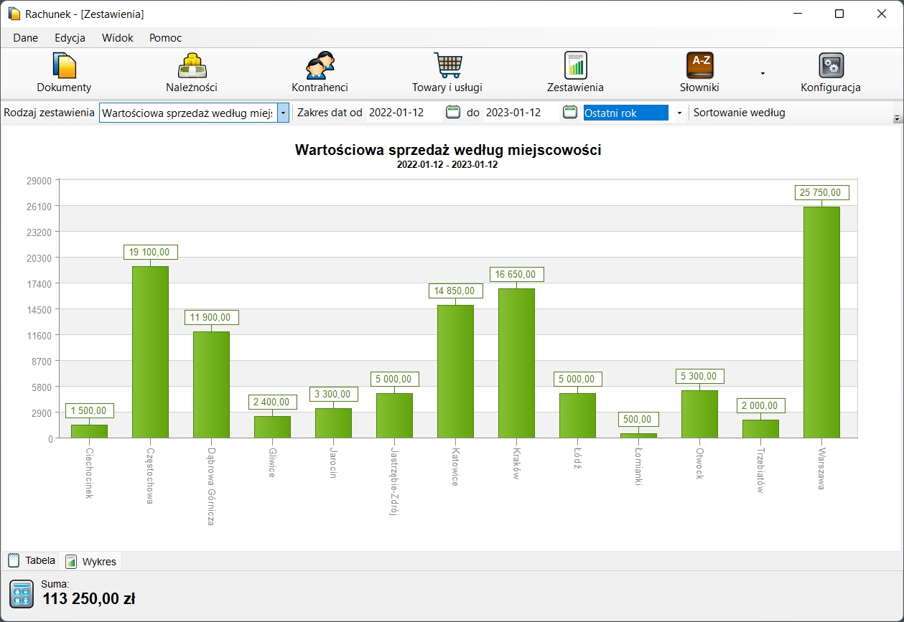
Task: Open the Słowniki A-Z book icon
Action: coord(699,66)
